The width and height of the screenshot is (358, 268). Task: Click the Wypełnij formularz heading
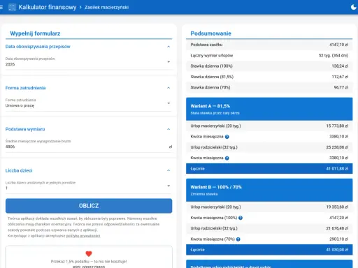click(35, 33)
